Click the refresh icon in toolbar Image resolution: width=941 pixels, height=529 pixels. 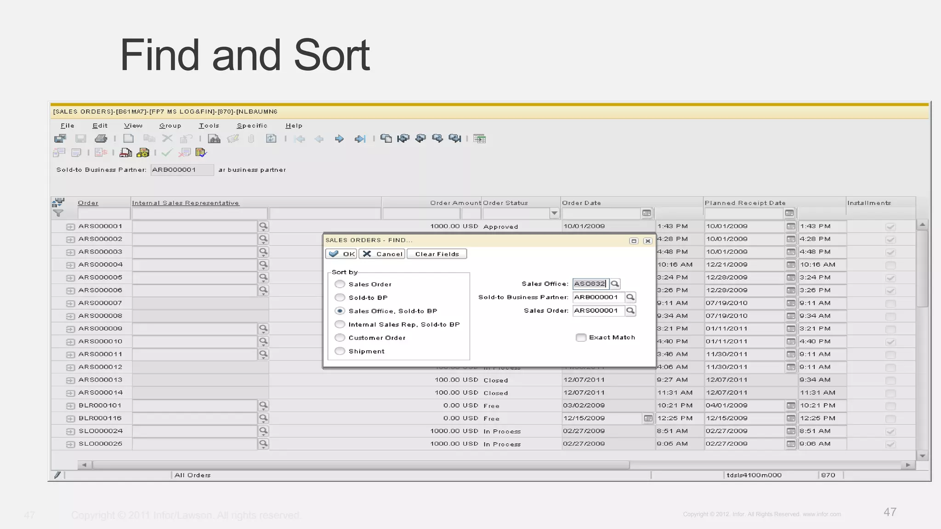pos(271,139)
